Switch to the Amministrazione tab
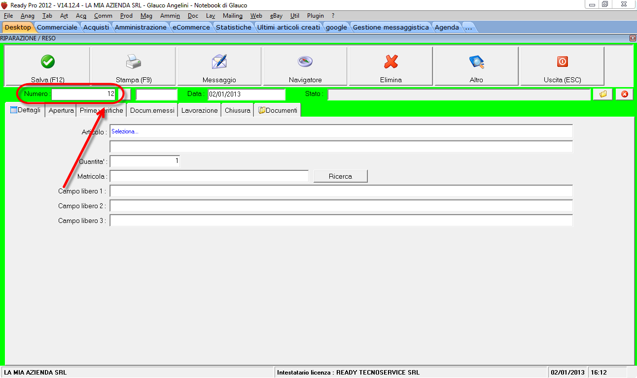The width and height of the screenshot is (637, 378). (x=141, y=27)
